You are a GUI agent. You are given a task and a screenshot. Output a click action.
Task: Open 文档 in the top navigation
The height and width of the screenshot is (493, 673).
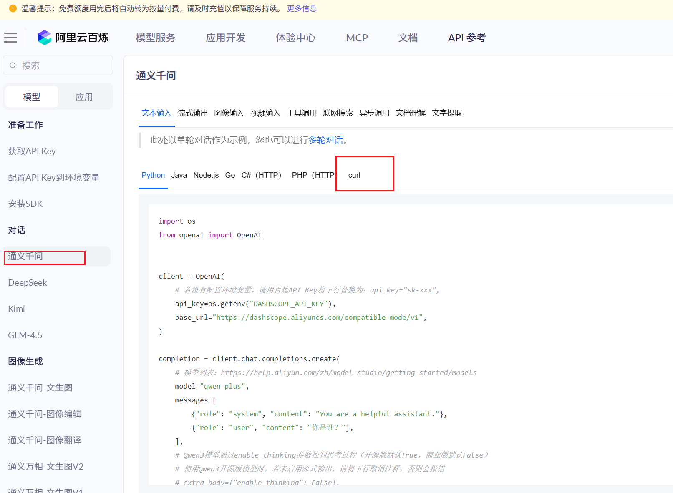pyautogui.click(x=408, y=38)
